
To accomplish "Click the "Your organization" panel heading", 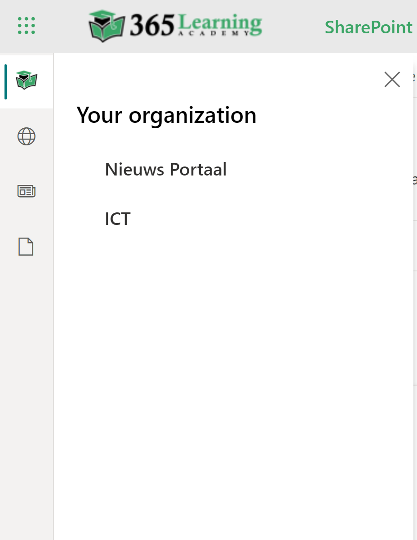I will coord(166,115).
